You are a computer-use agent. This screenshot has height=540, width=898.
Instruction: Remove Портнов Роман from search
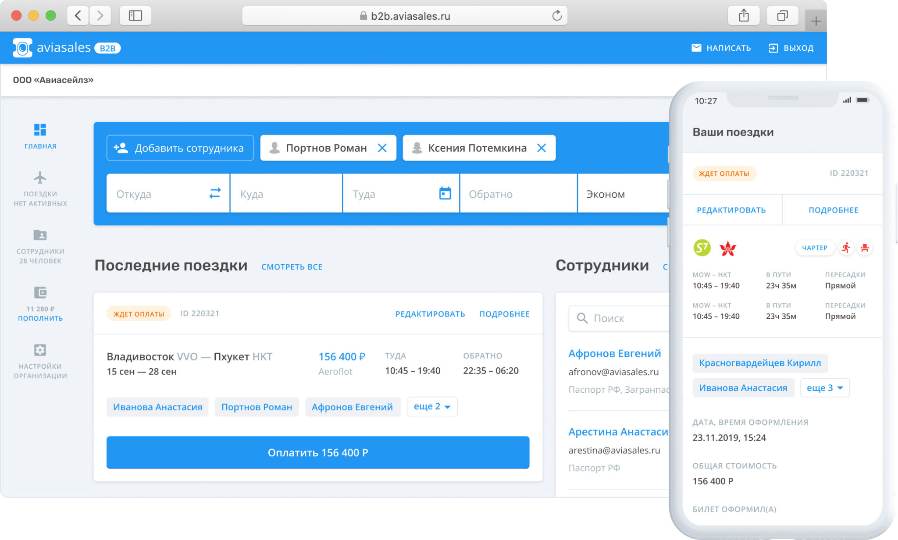click(x=382, y=148)
